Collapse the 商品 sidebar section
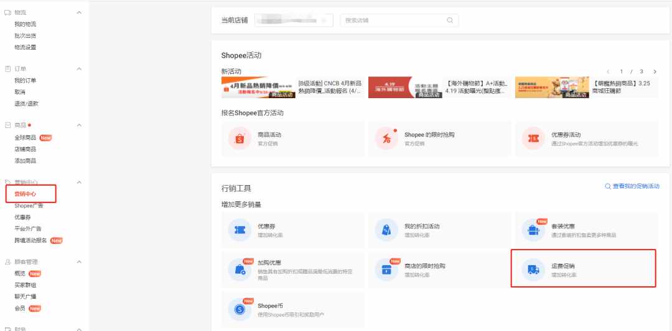 (79, 125)
